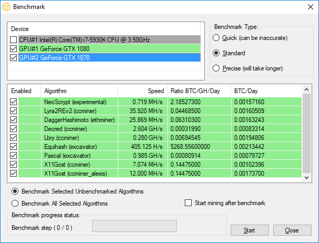Click ratio value 0.00694545

(185, 137)
